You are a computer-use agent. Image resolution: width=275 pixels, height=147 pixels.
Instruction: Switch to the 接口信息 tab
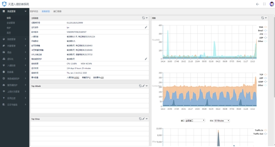57,11
